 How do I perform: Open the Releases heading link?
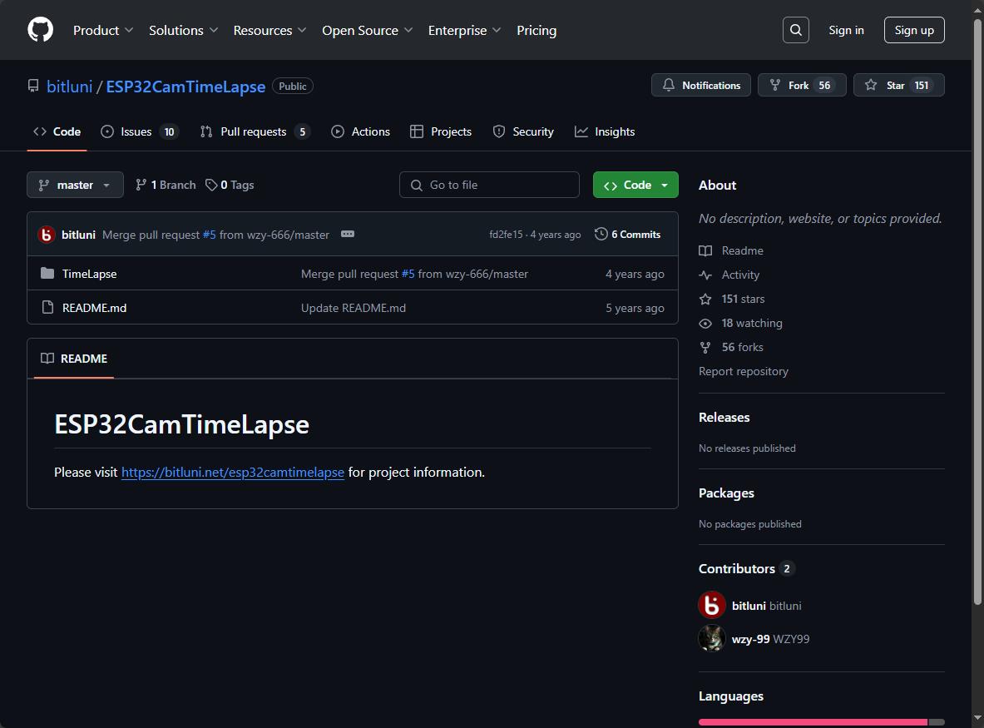coord(724,418)
